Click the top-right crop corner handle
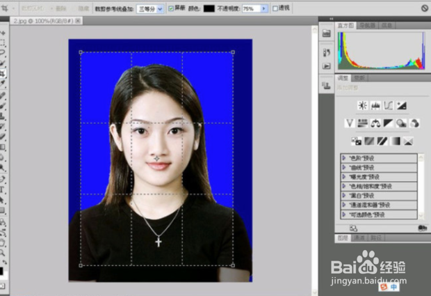 233,52
